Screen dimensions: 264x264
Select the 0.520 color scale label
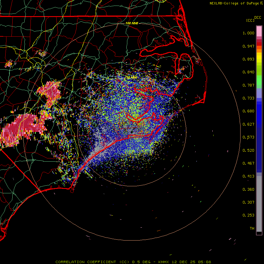[248, 150]
